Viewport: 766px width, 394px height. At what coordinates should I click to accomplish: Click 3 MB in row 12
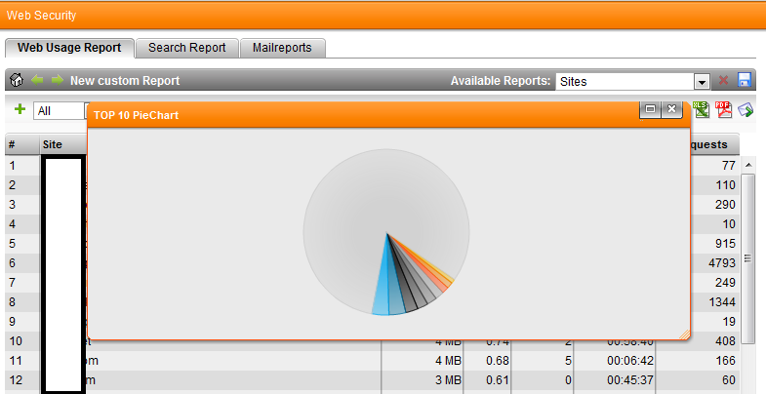click(x=448, y=380)
